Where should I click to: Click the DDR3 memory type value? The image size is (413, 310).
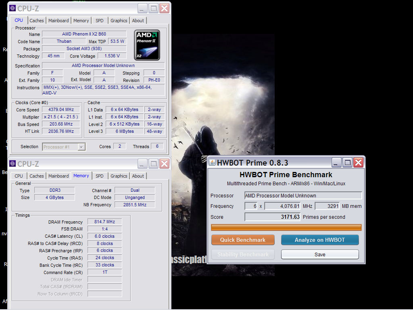(55, 190)
